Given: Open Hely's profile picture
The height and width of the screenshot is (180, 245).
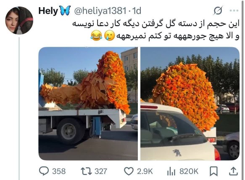Looking at the screenshot, I should [19, 20].
